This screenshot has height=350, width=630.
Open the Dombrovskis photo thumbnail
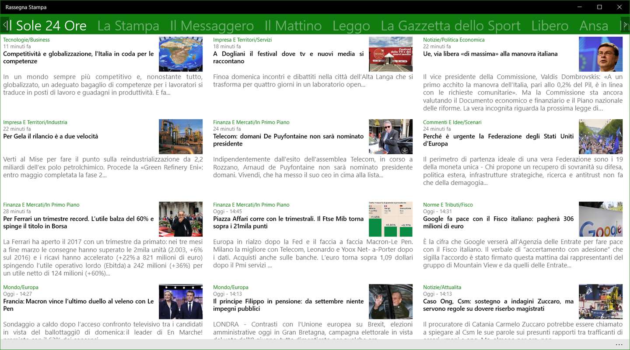click(x=601, y=54)
